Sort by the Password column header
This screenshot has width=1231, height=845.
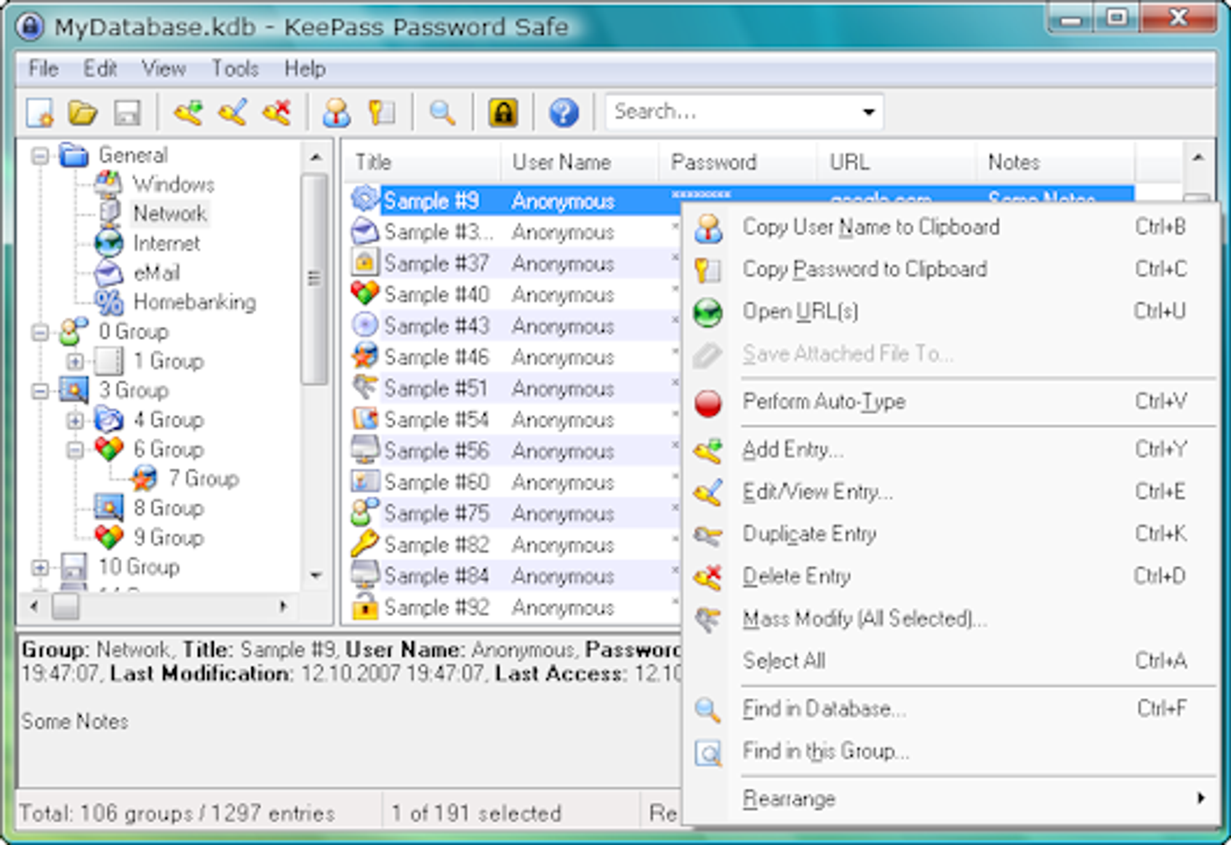click(x=737, y=162)
